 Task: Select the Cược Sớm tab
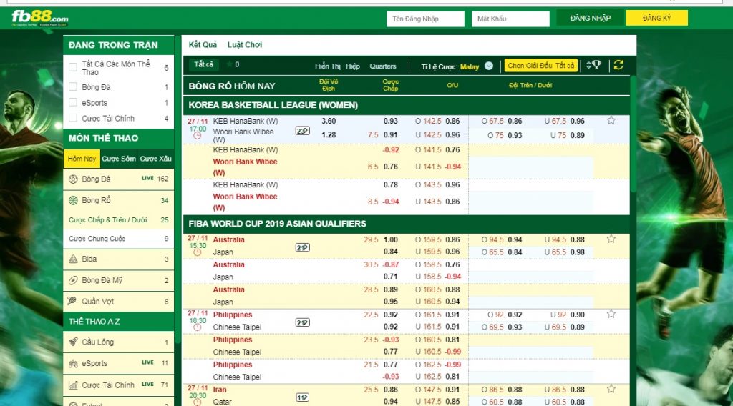(x=119, y=159)
